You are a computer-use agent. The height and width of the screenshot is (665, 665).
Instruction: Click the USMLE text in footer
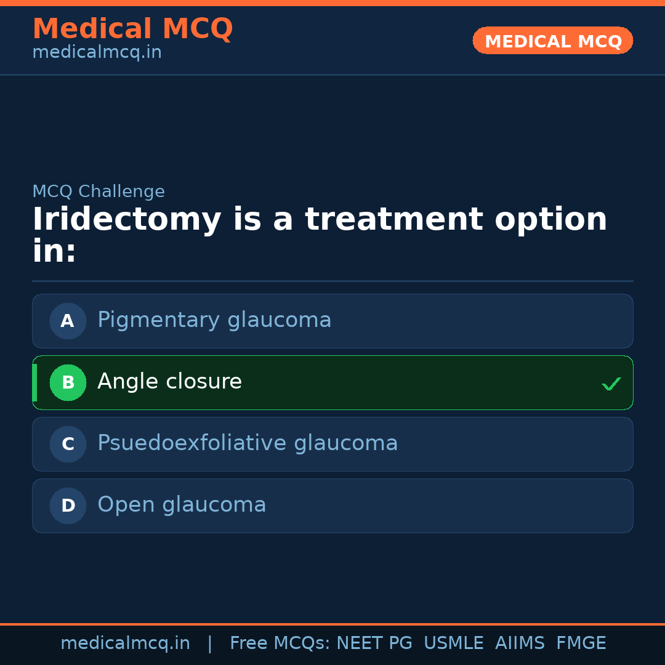(x=453, y=643)
